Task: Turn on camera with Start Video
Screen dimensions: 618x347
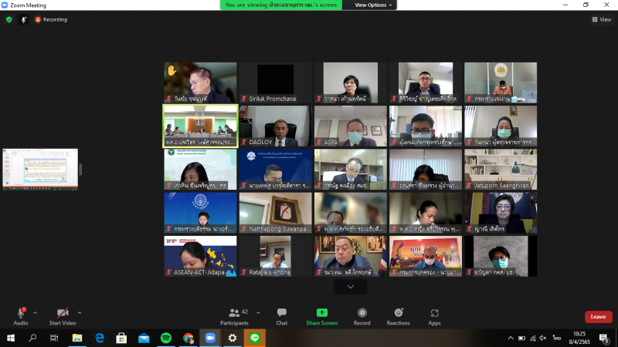Action: pyautogui.click(x=63, y=316)
